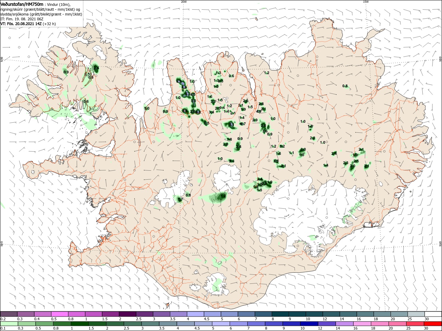This screenshot has height=331, width=442.
Task: Click the 64N latitude label on the right edge
Action: [440, 243]
